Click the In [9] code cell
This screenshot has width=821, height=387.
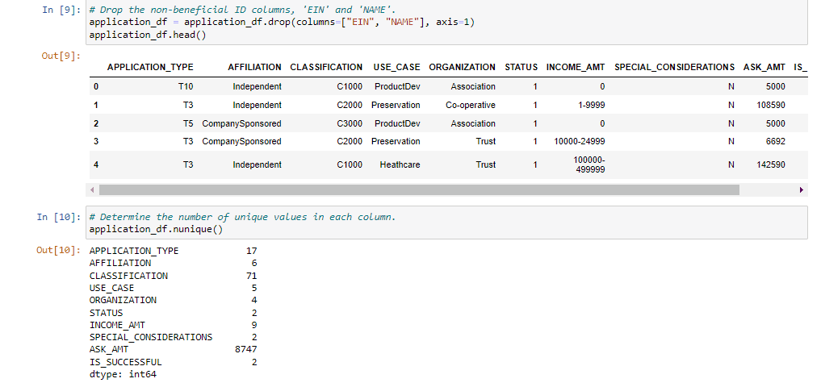pos(446,23)
